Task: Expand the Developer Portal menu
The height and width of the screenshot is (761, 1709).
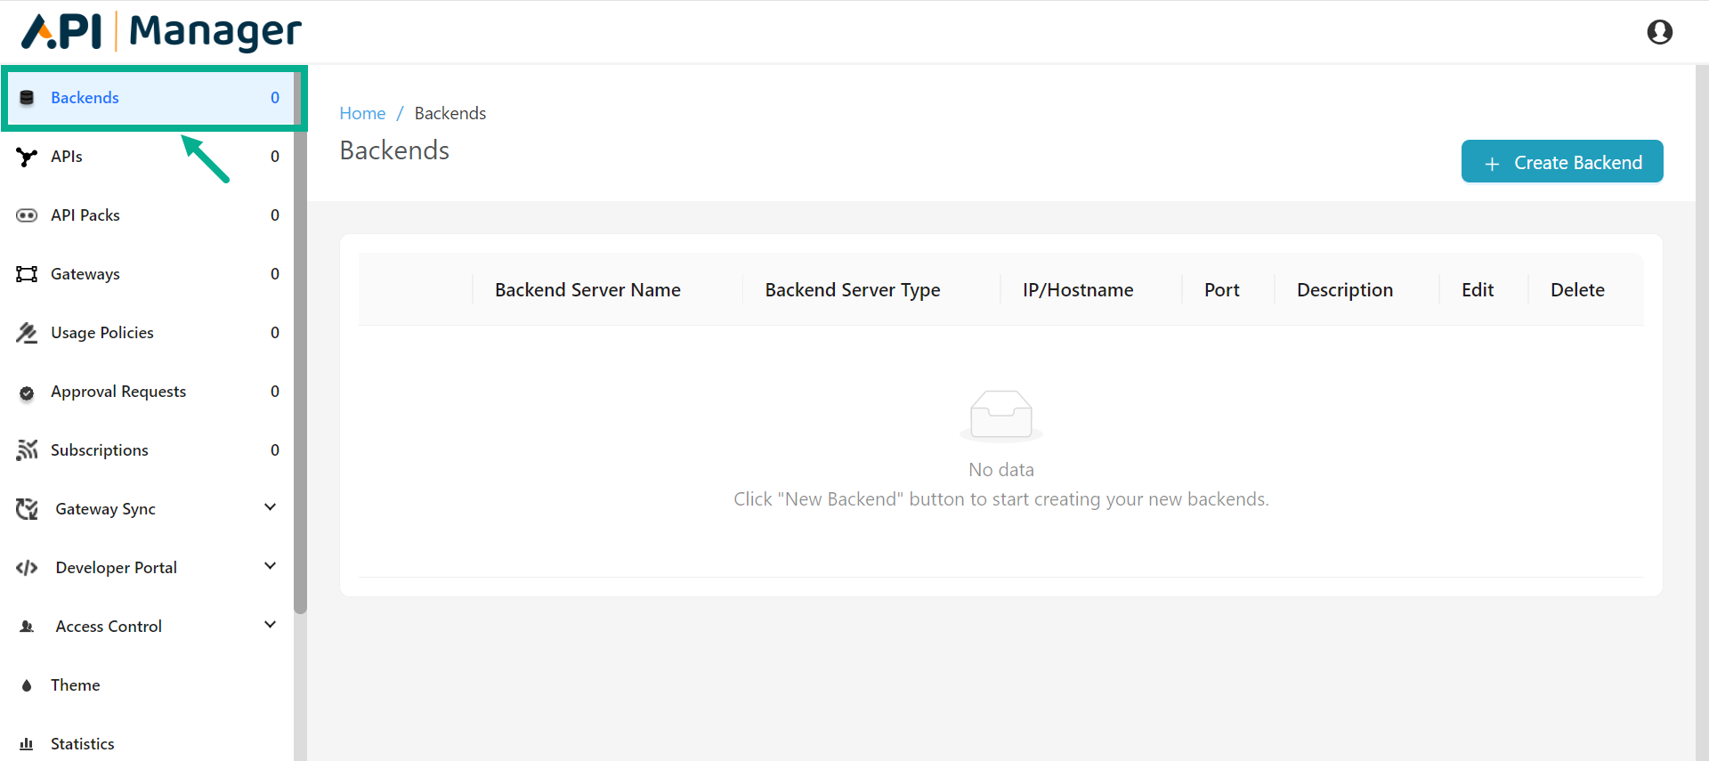Action: (270, 566)
